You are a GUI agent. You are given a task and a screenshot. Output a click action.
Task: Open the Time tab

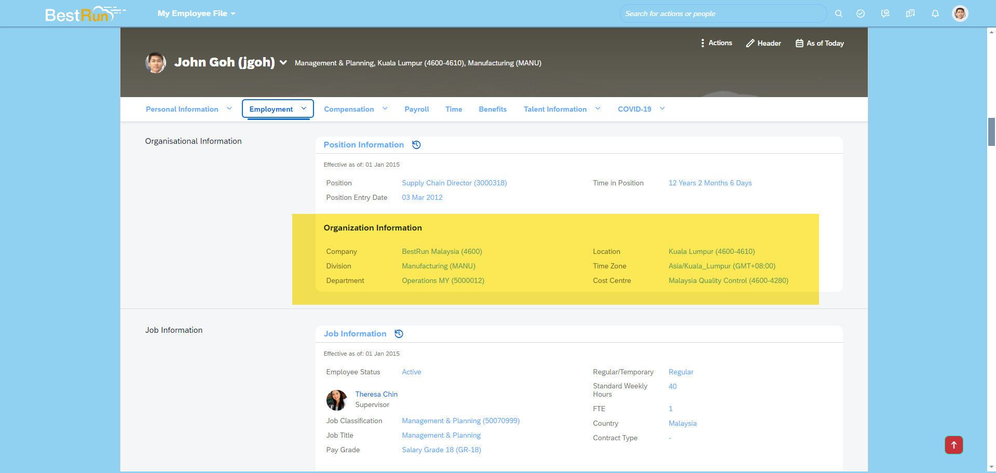click(454, 109)
